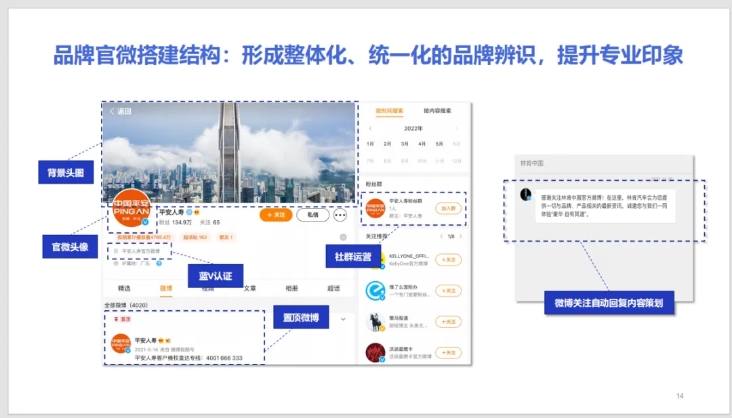Click the KELLYONE_OFFI... account name
The width and height of the screenshot is (732, 418).
[x=409, y=256]
